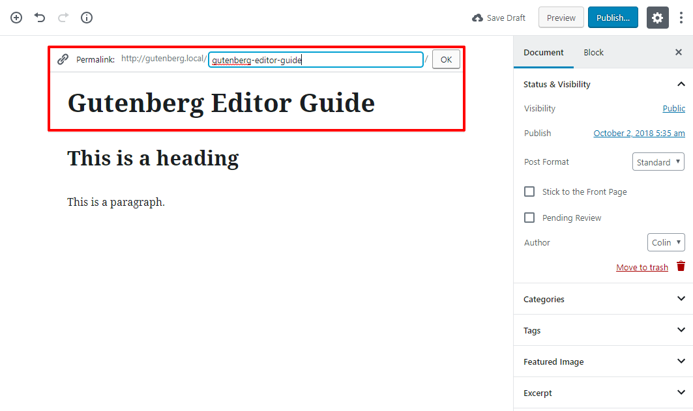Undo the last change
The height and width of the screenshot is (411, 693).
[x=40, y=18]
